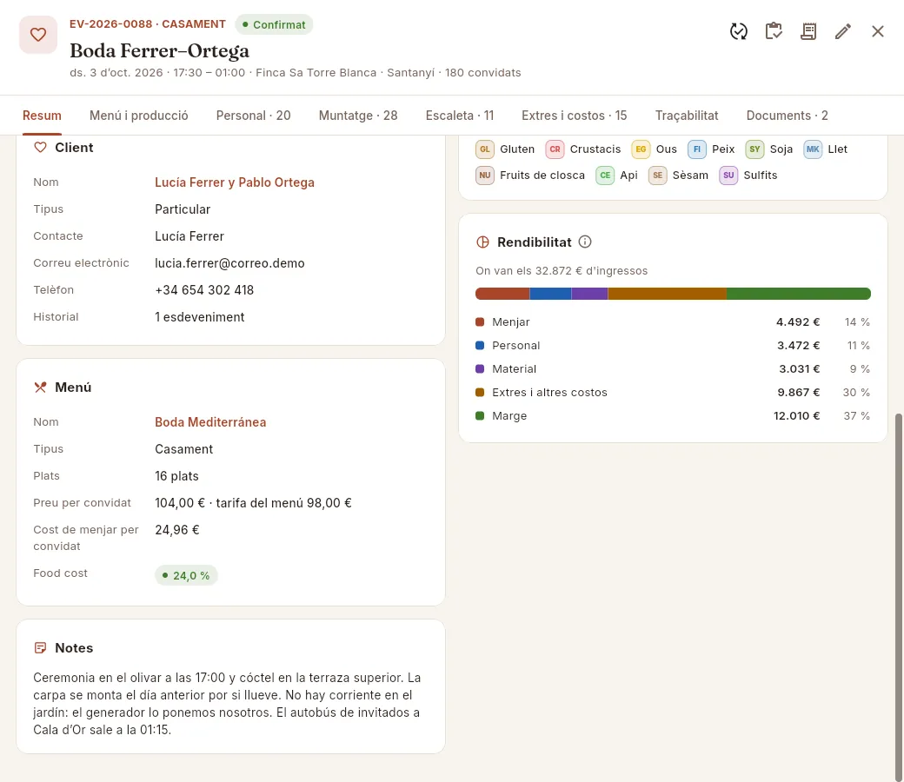Image resolution: width=904 pixels, height=782 pixels.
Task: Click the crossed utensils Menú icon
Action: 40,388
